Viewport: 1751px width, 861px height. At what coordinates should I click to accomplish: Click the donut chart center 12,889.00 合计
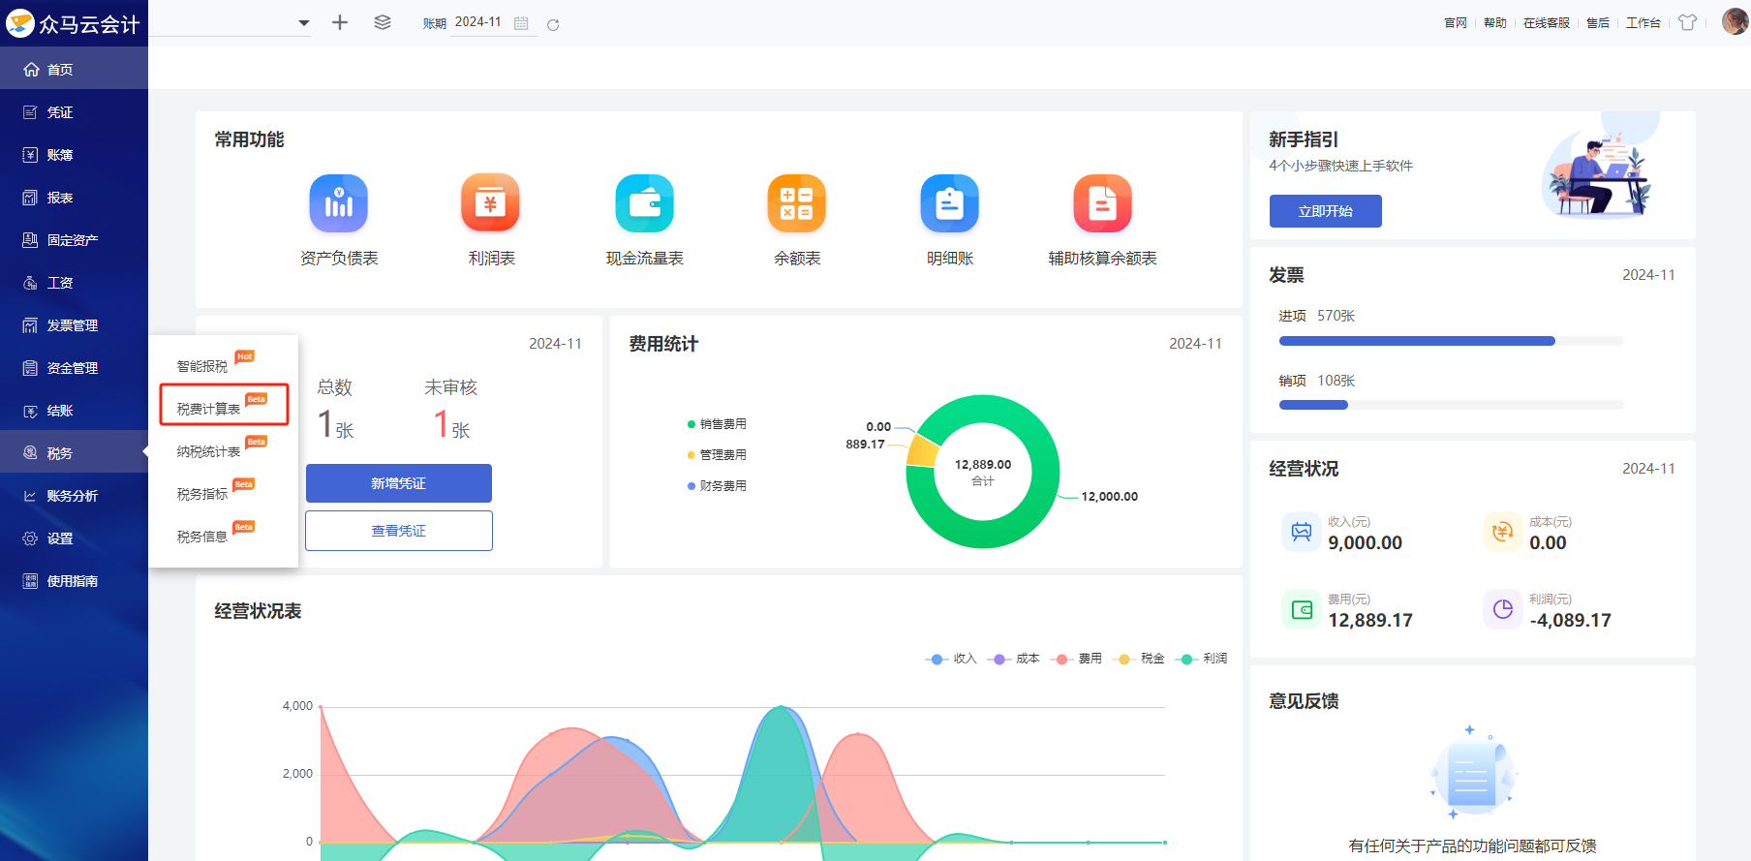pyautogui.click(x=983, y=472)
